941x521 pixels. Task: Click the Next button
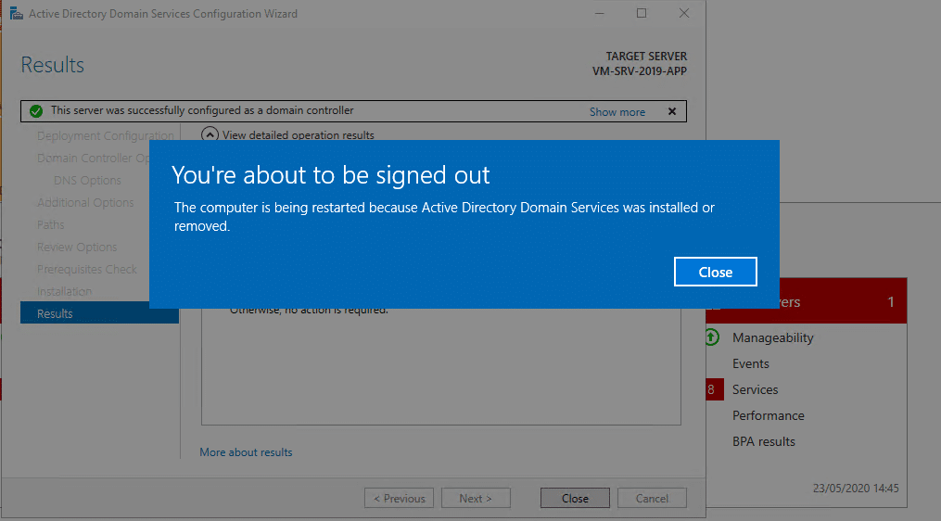point(476,498)
